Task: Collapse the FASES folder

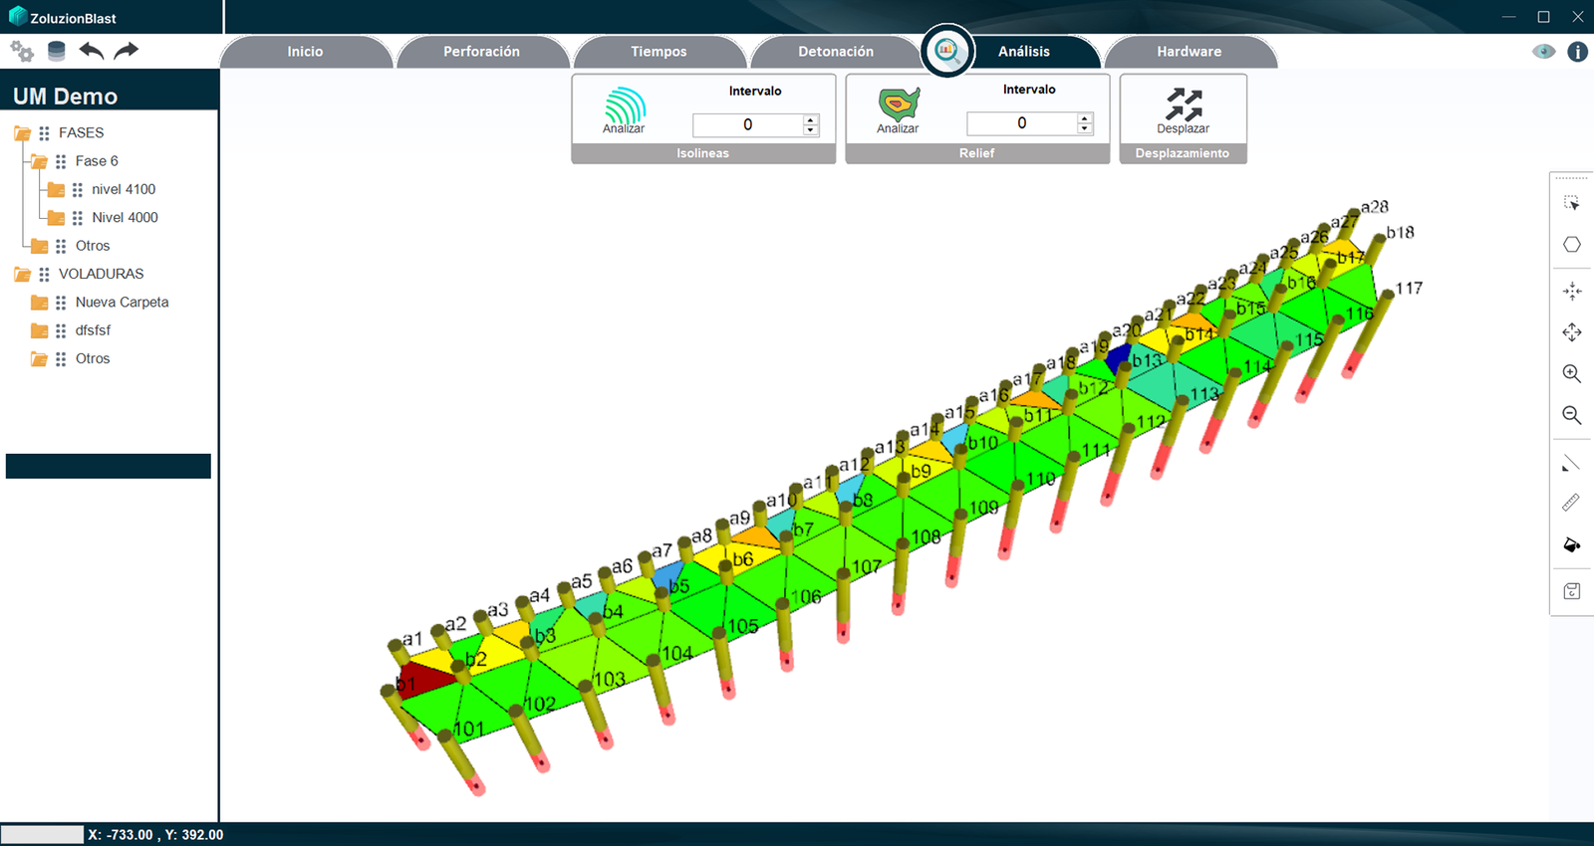Action: (x=22, y=133)
